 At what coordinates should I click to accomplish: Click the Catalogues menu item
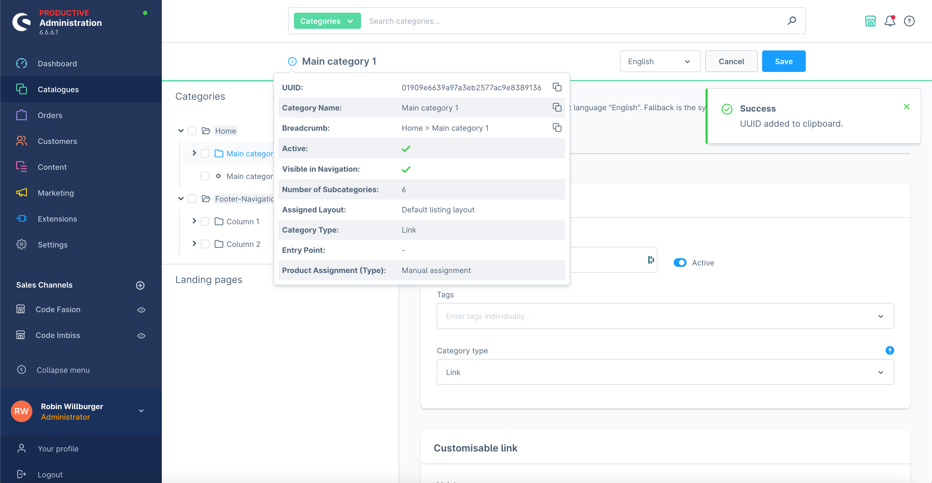[x=58, y=89]
